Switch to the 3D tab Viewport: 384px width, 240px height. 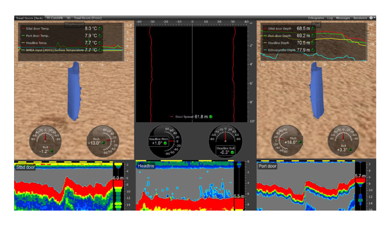68,18
